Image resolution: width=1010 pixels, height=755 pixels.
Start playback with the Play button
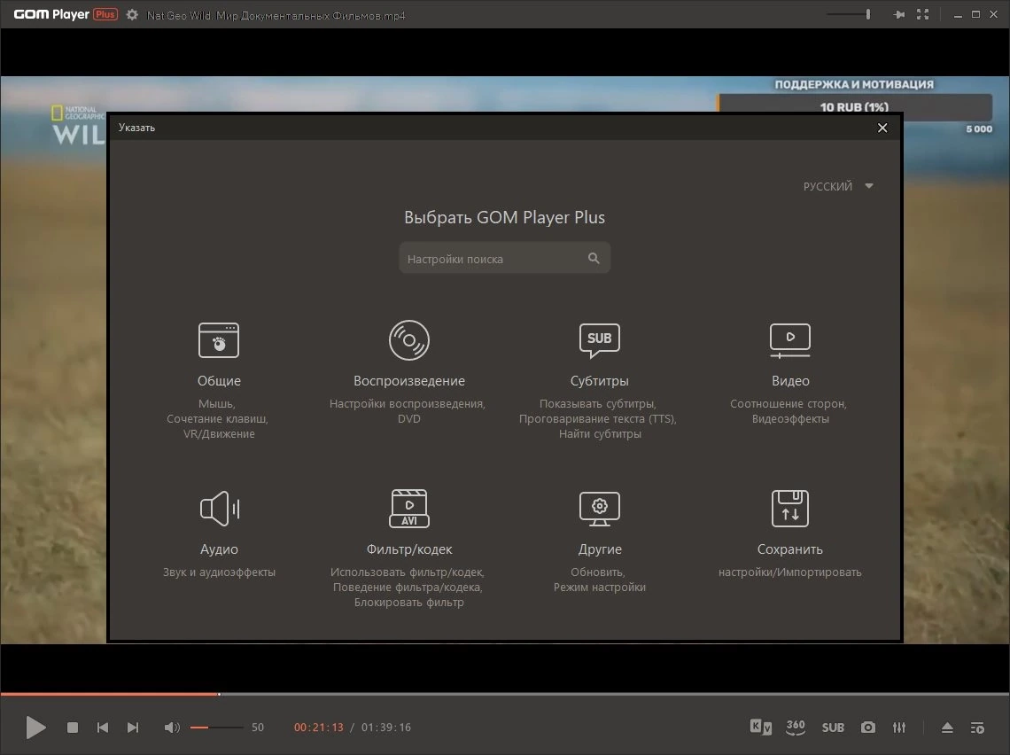pos(35,728)
